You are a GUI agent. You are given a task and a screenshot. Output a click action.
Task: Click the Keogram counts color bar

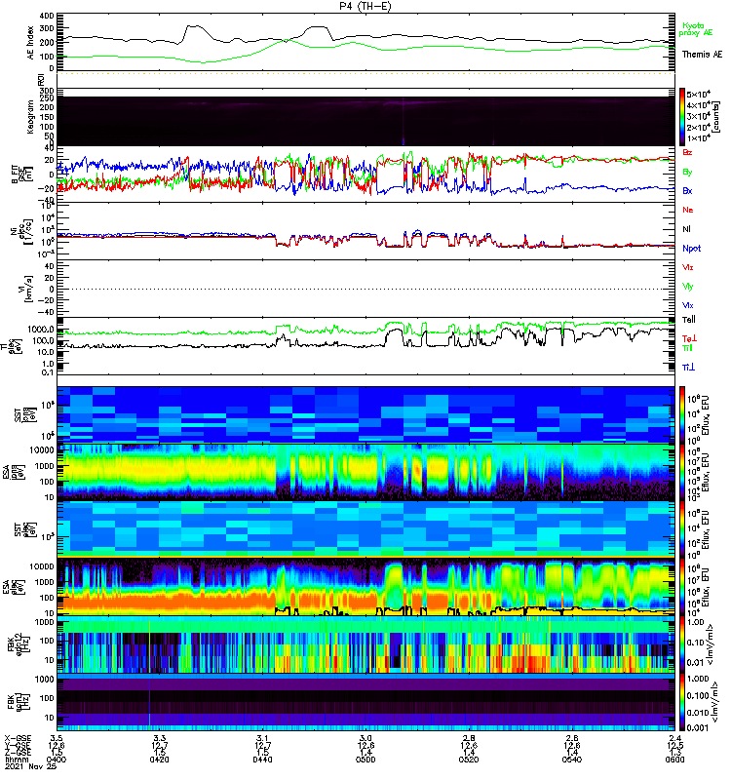pyautogui.click(x=682, y=117)
